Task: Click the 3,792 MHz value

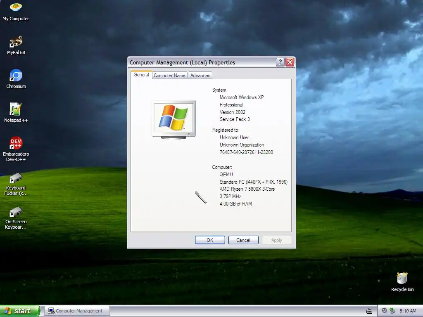Action: 231,196
